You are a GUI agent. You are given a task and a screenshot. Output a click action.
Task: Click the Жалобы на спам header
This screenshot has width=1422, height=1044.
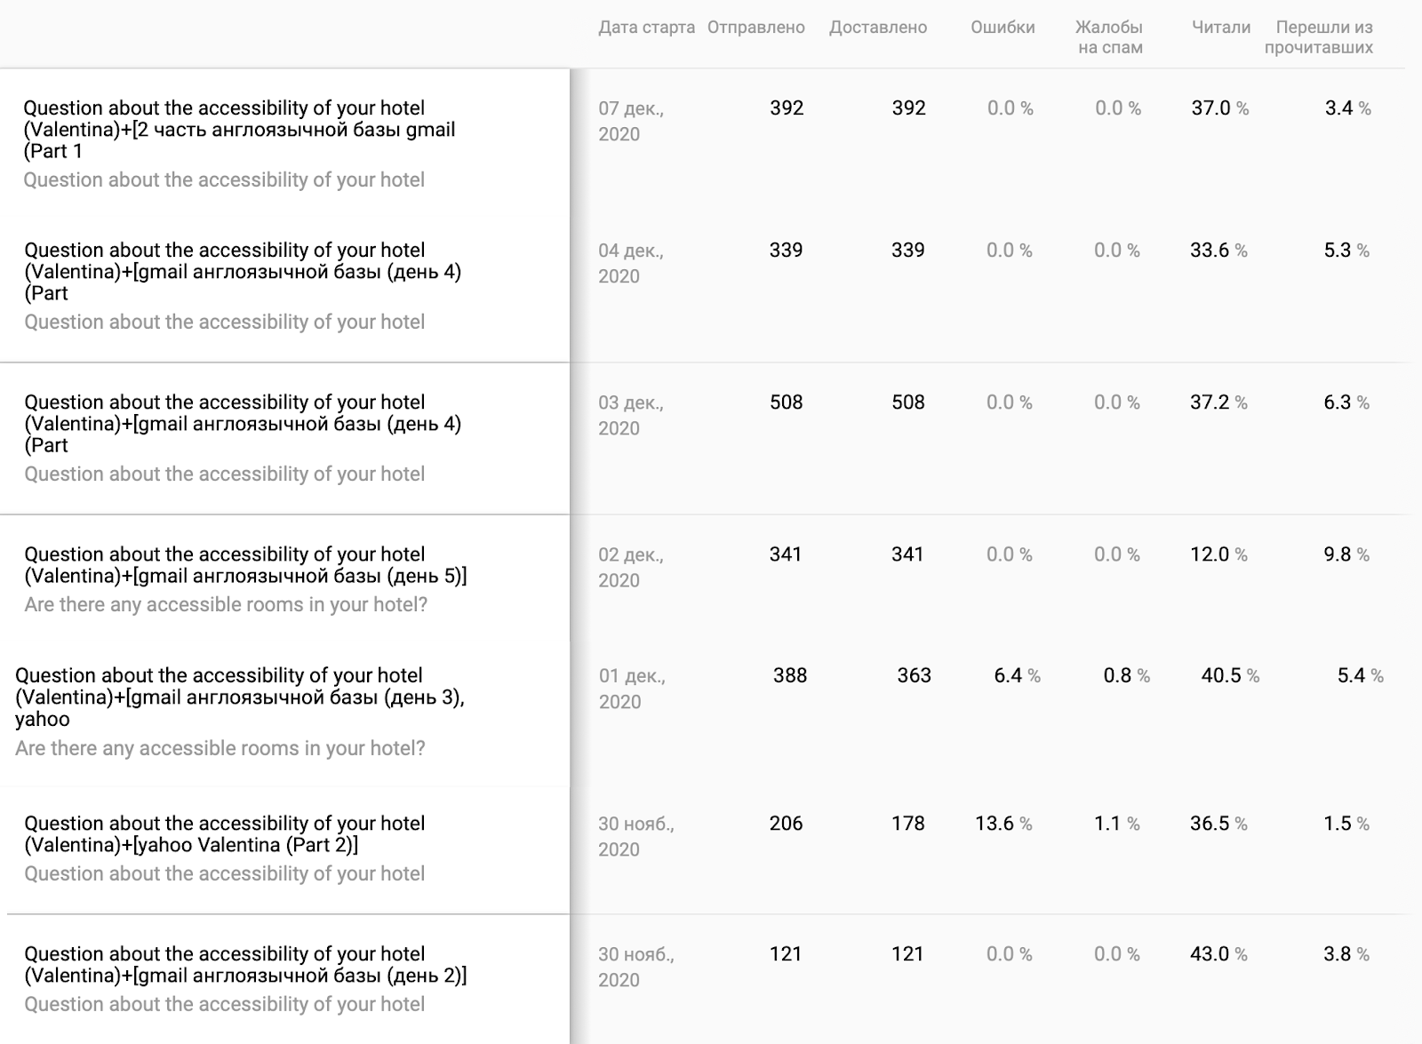tap(1109, 37)
